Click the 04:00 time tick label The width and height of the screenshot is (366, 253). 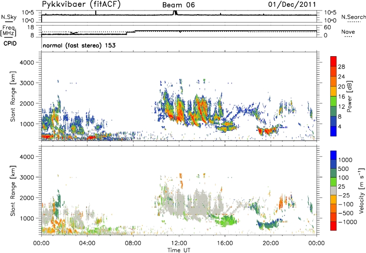[x=87, y=243]
